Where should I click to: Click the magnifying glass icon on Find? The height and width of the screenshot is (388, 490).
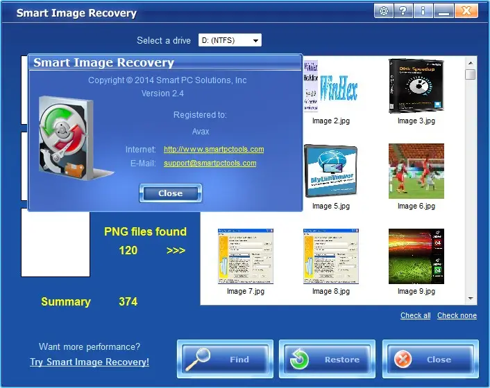click(198, 360)
